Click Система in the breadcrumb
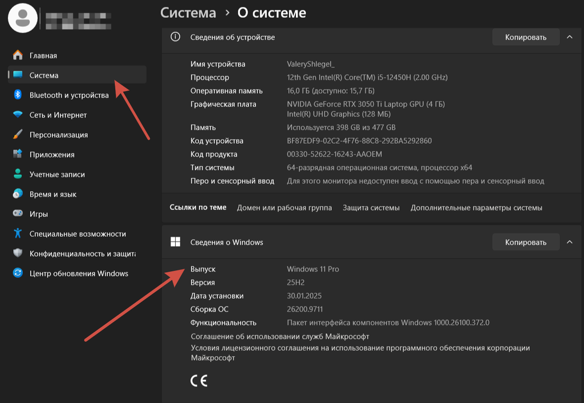Viewport: 584px width, 403px height. 188,13
